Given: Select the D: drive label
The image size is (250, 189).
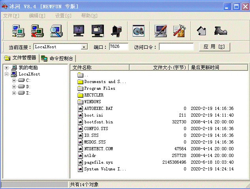Looking at the screenshot, I should (28, 87).
